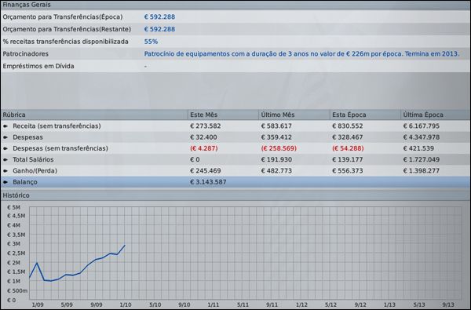Select the Despesas row label

tap(27, 137)
